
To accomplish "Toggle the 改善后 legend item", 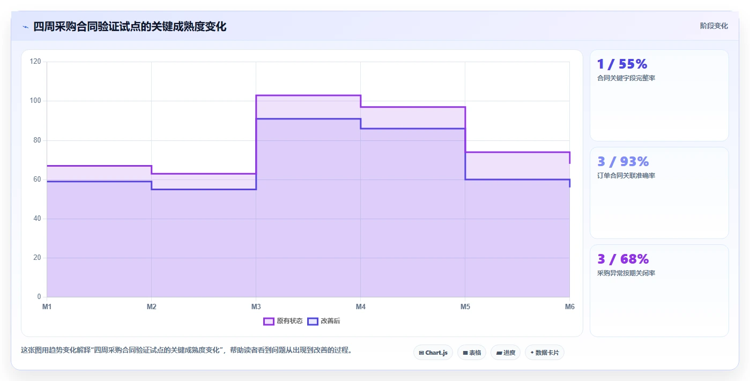I will pyautogui.click(x=324, y=321).
